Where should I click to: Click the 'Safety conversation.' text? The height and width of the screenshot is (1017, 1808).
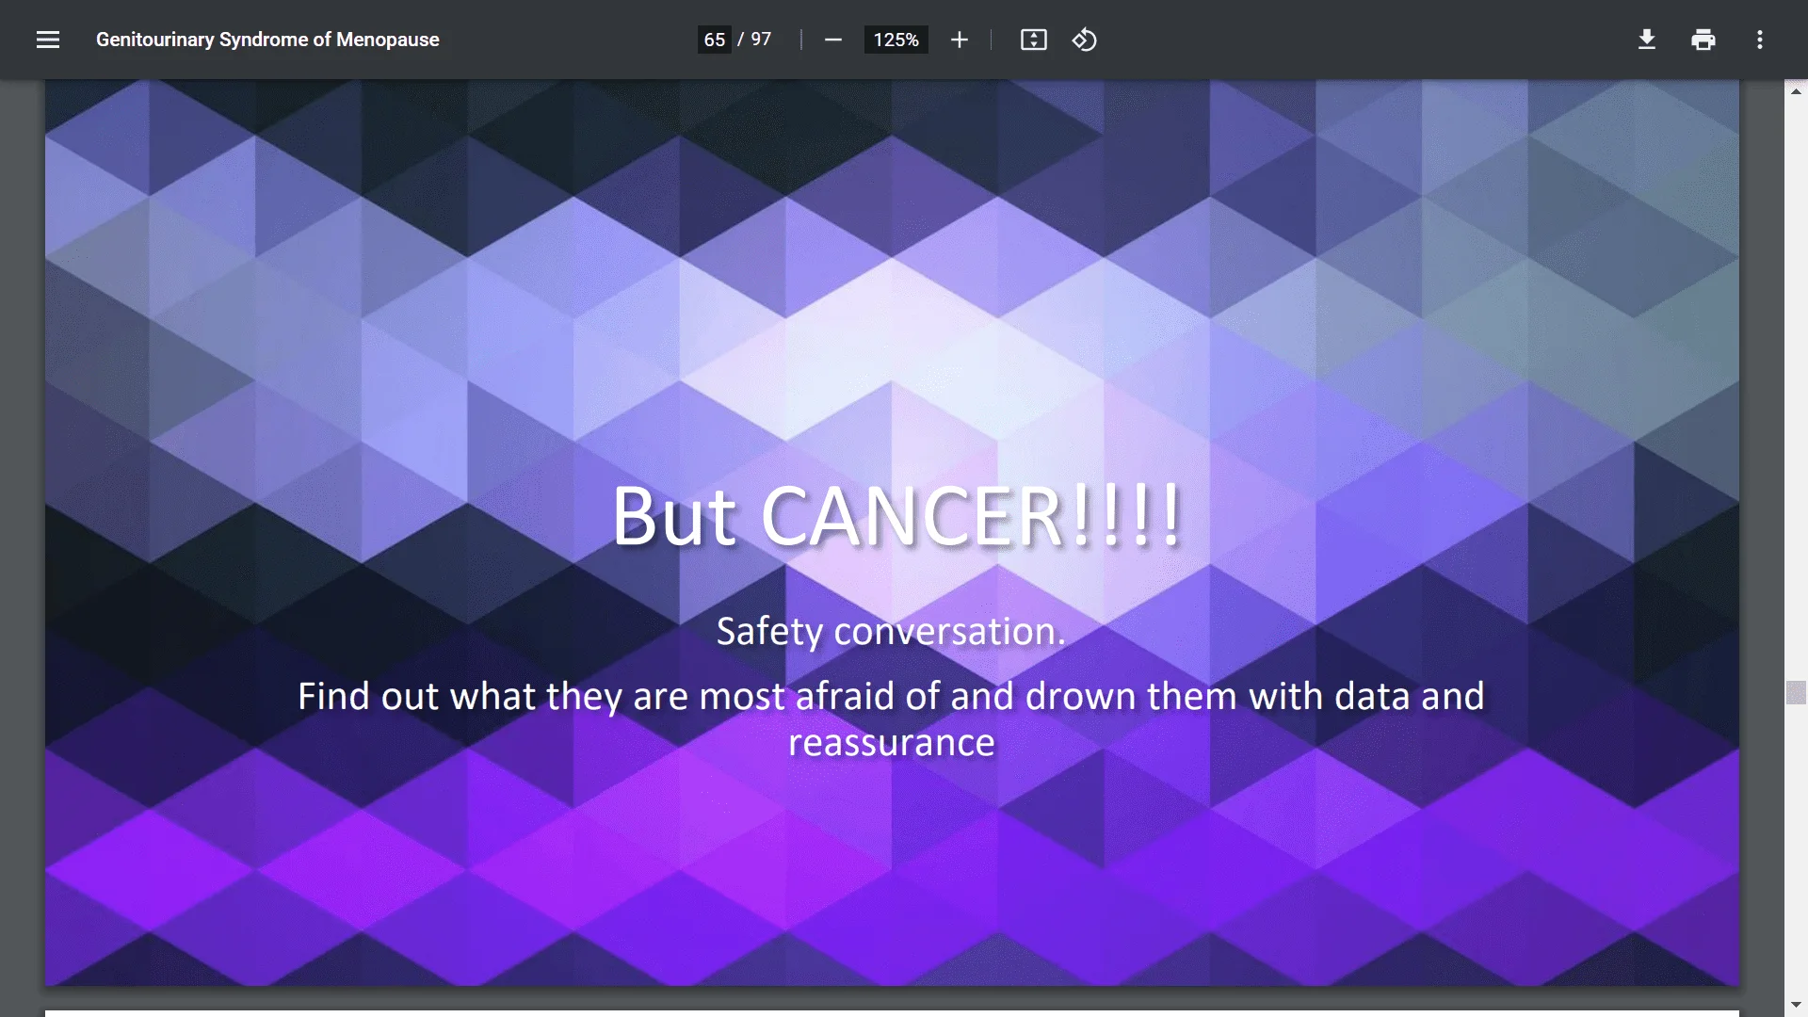(891, 631)
